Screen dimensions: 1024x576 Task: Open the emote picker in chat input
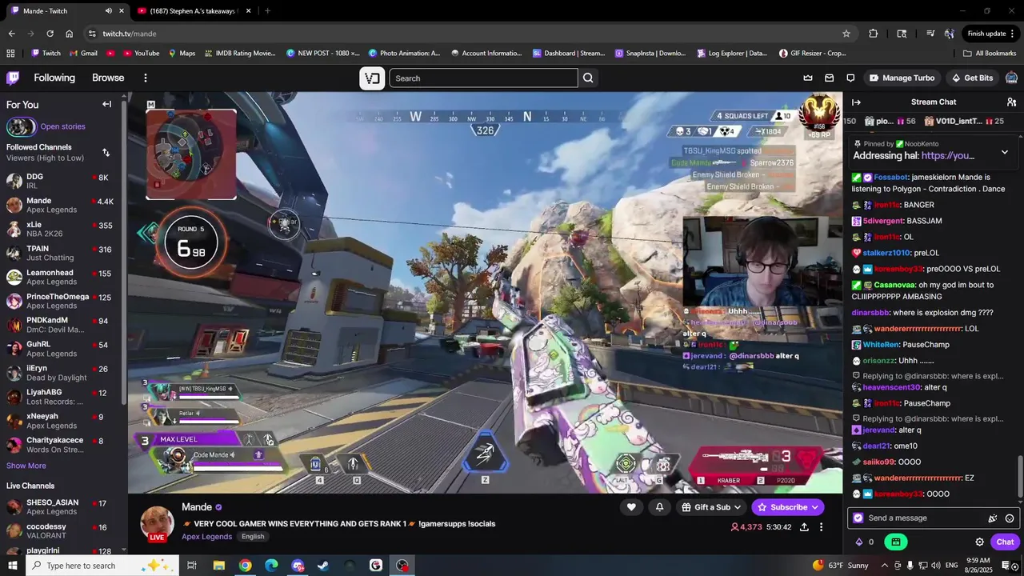pyautogui.click(x=1010, y=518)
